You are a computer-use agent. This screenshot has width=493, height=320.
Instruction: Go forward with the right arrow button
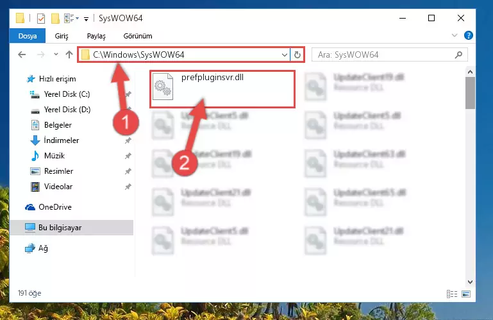(40, 55)
